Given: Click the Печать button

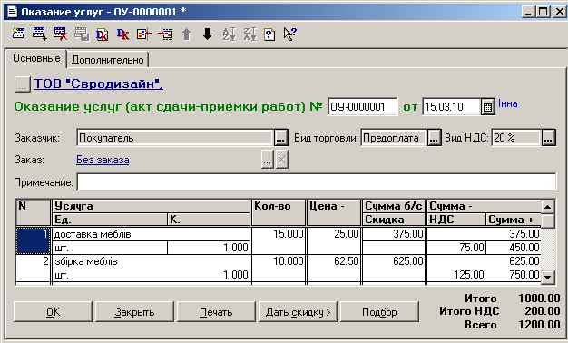Looking at the screenshot, I should (x=216, y=312).
